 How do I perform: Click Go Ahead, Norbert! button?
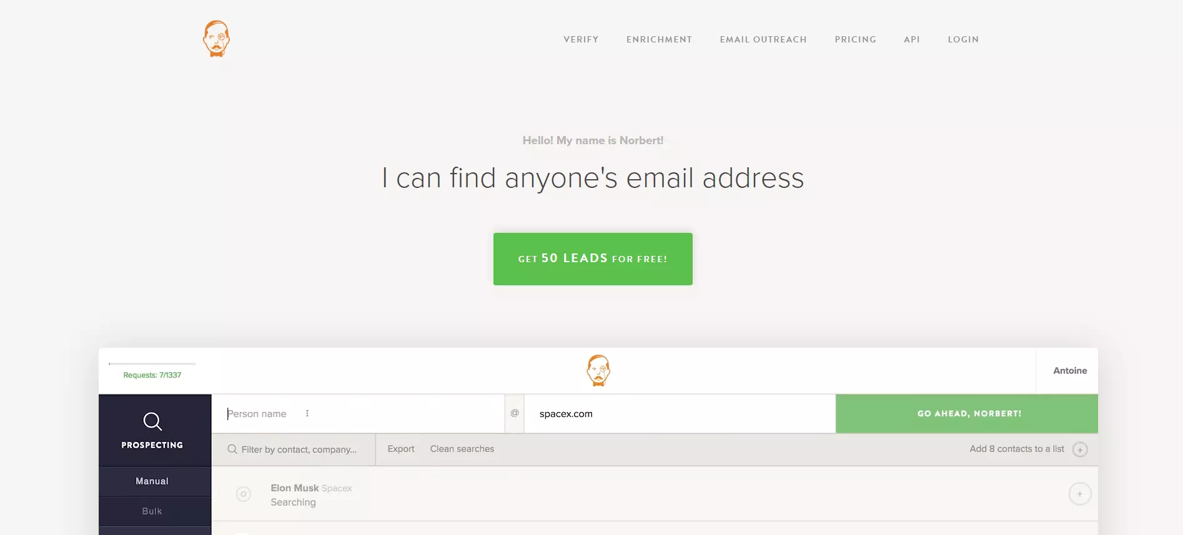click(x=967, y=413)
